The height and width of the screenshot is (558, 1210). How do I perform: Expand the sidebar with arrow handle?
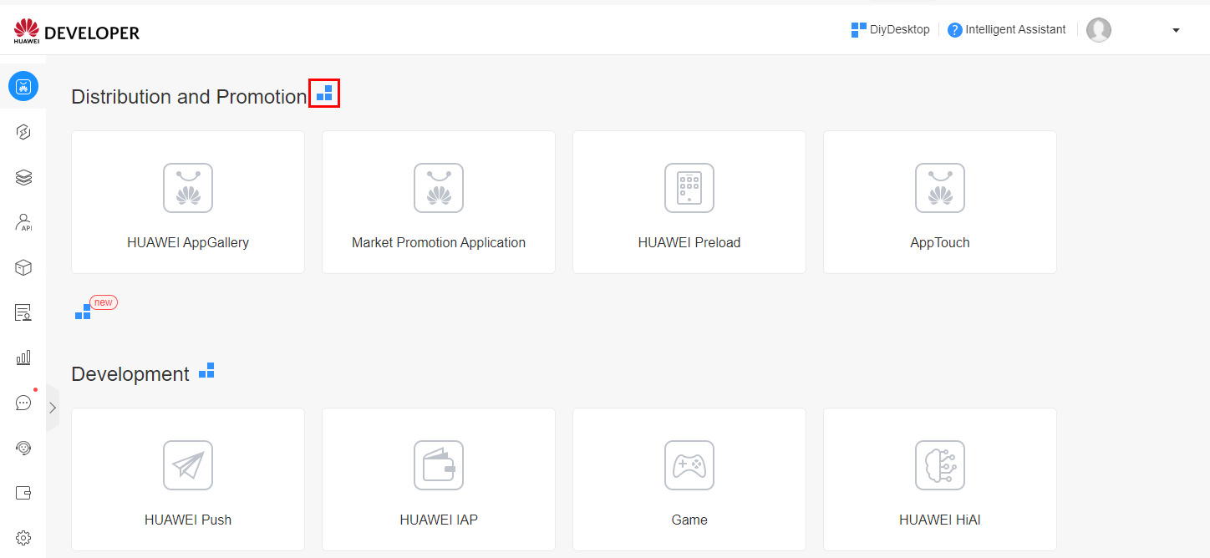pyautogui.click(x=53, y=408)
